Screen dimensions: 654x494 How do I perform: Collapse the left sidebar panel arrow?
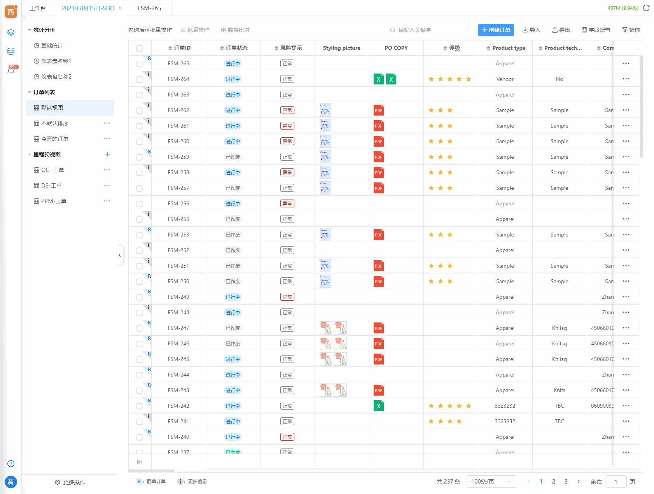(x=120, y=255)
